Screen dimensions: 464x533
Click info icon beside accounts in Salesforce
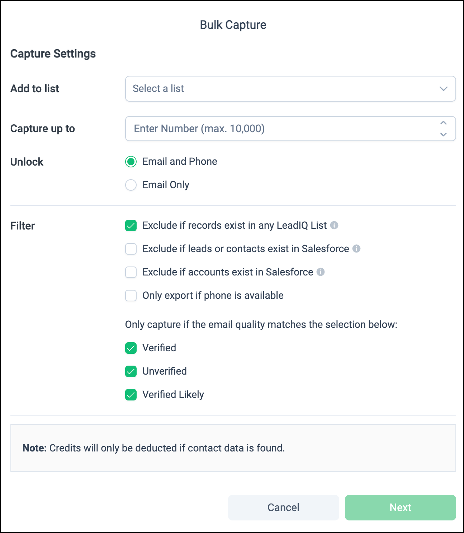point(321,272)
